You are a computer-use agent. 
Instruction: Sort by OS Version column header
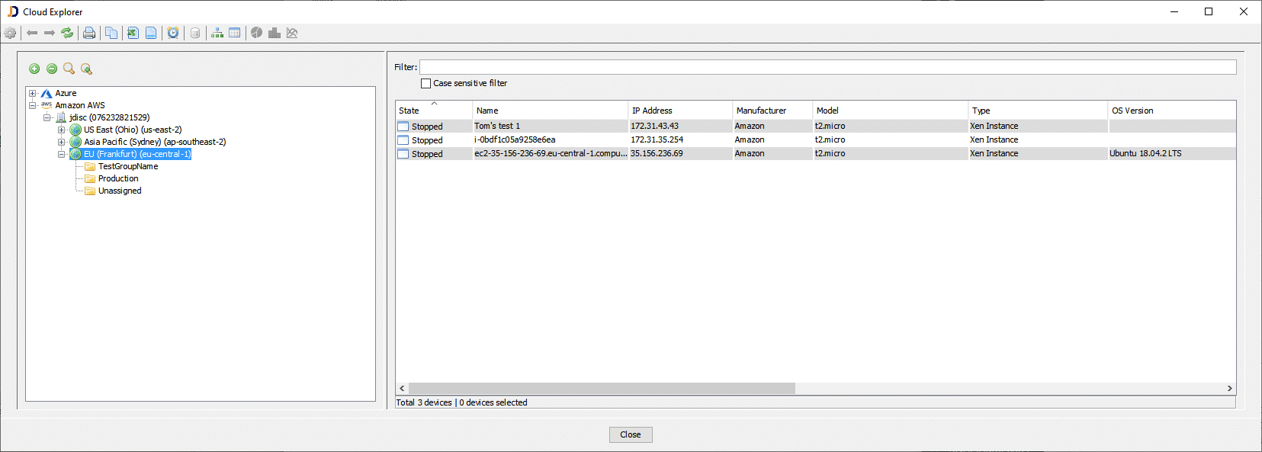coord(1171,111)
